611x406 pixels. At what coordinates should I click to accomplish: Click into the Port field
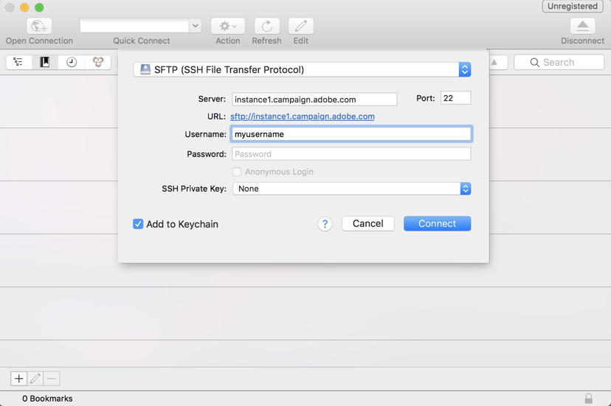tap(455, 98)
